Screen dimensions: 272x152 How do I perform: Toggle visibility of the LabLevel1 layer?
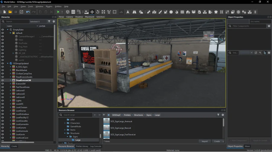(x=3, y=90)
